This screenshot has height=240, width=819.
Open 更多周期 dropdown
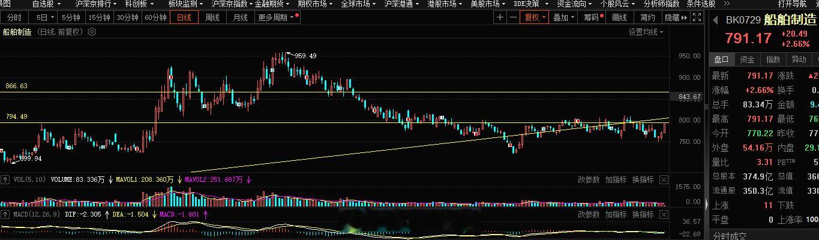tap(277, 17)
